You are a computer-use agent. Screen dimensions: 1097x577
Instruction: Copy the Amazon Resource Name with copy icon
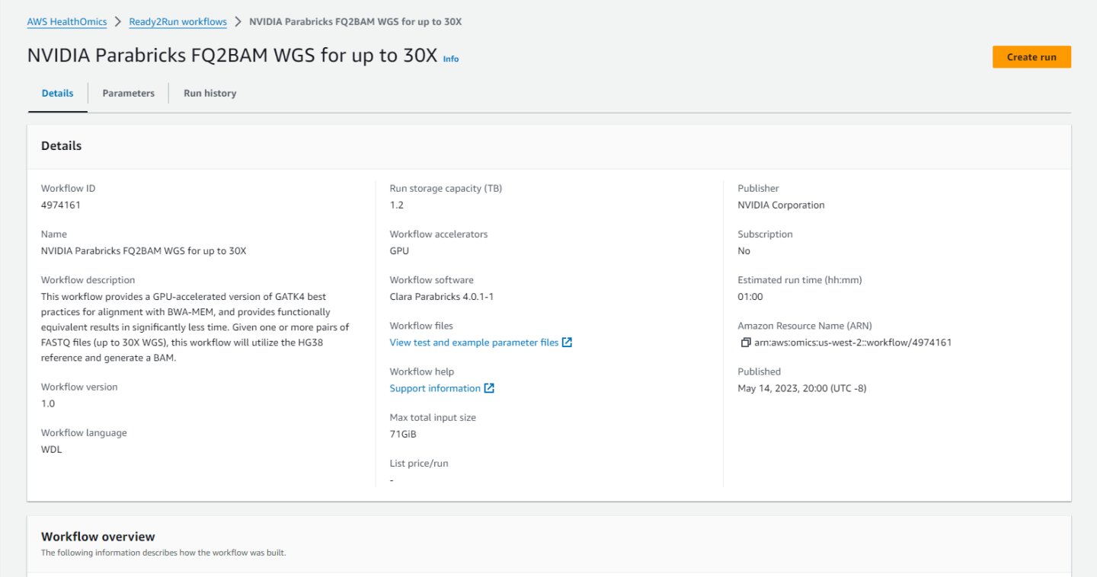[745, 343]
